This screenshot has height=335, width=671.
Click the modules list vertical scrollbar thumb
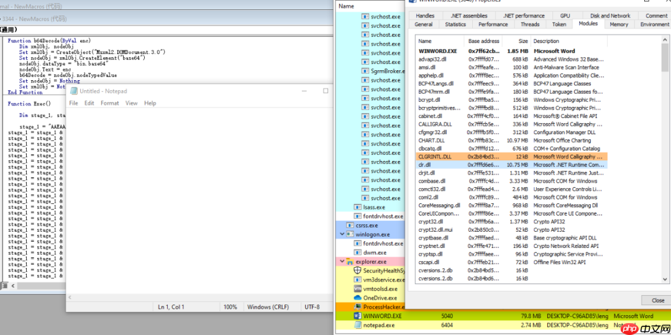click(664, 57)
